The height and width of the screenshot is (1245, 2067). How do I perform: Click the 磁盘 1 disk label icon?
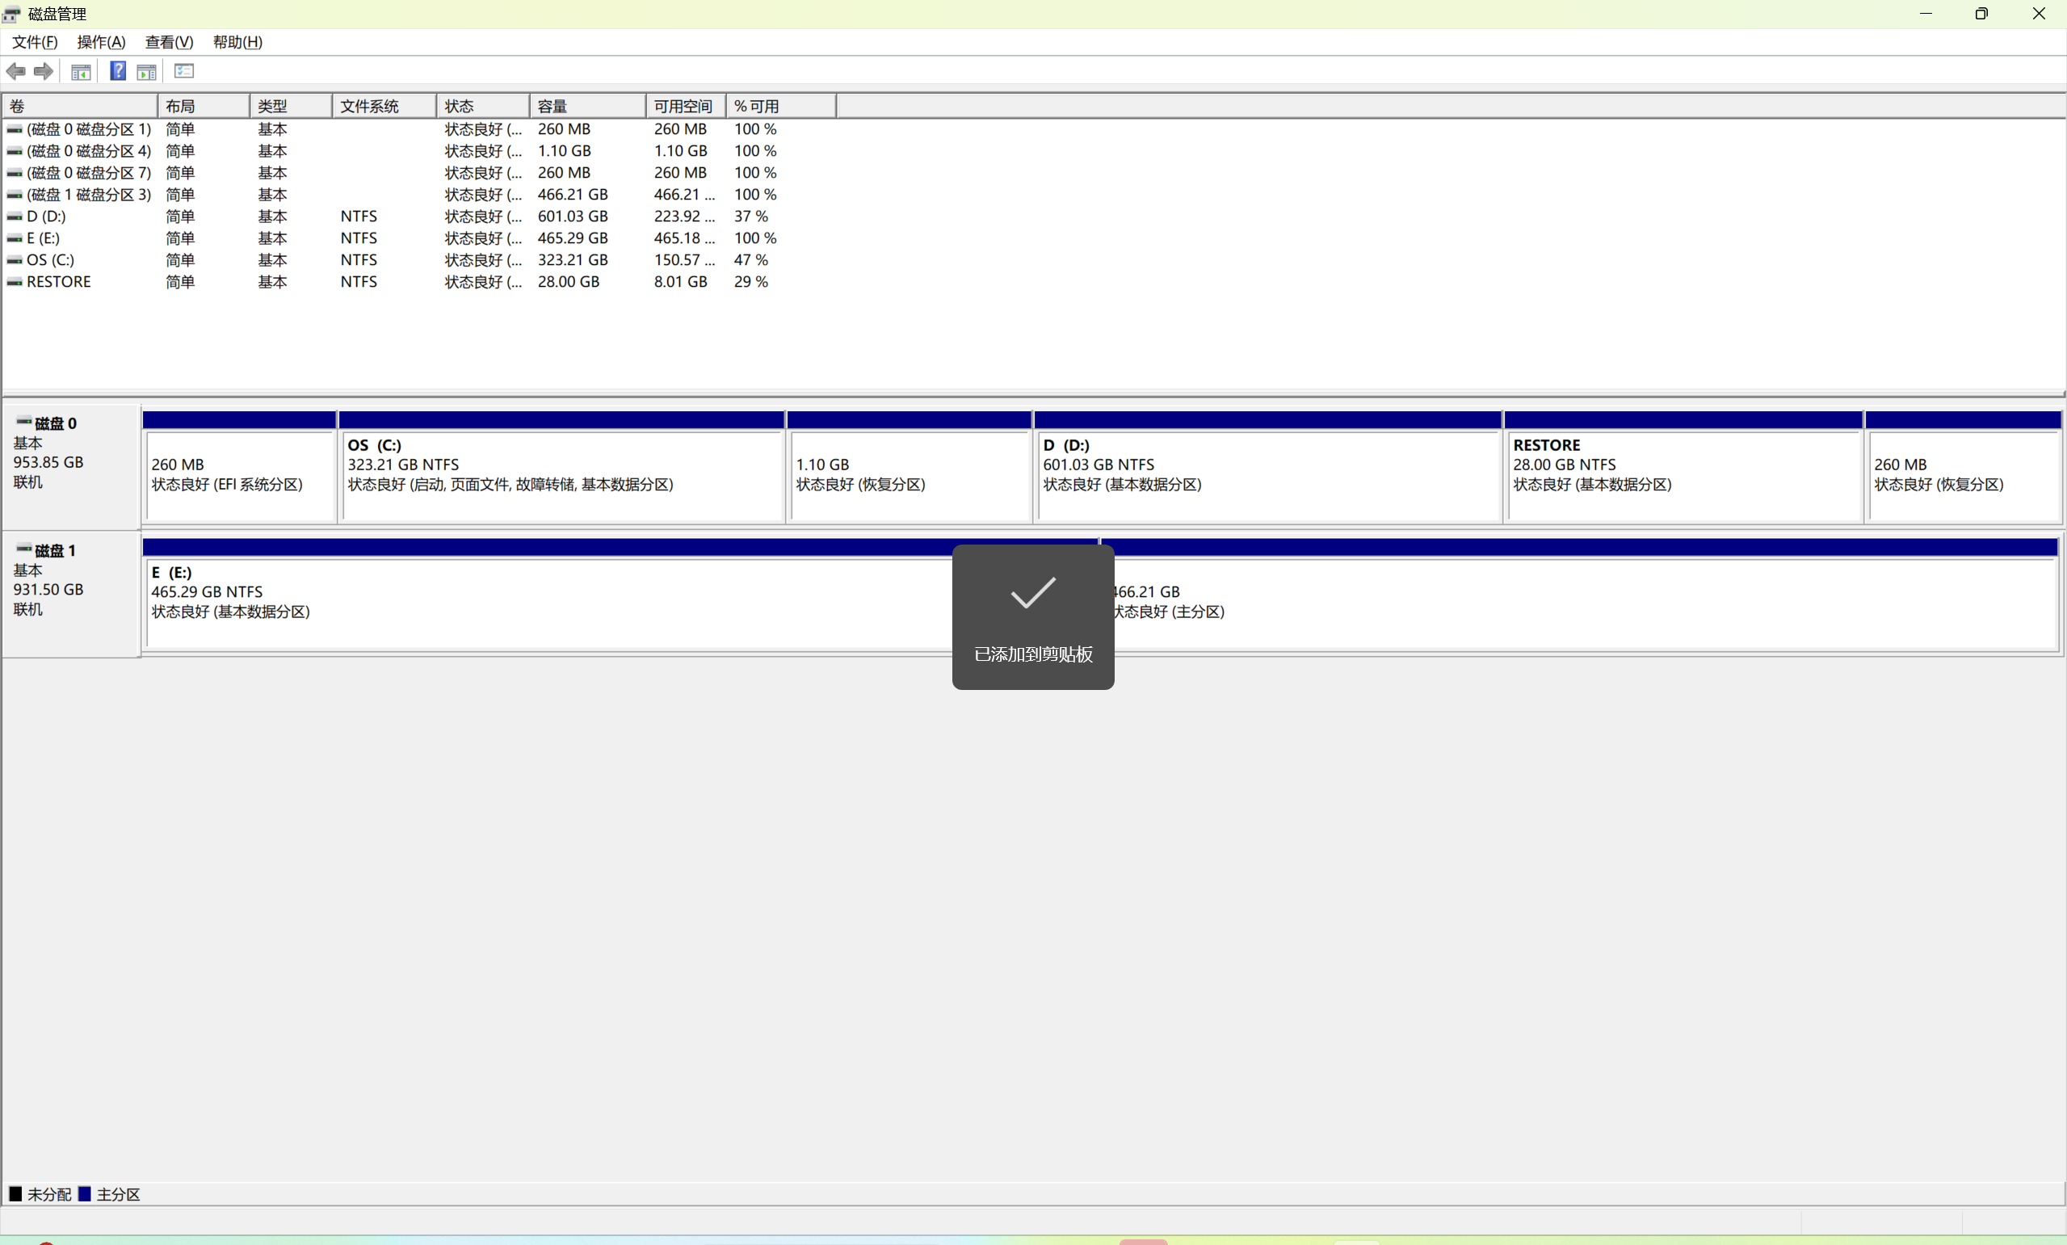(x=24, y=549)
